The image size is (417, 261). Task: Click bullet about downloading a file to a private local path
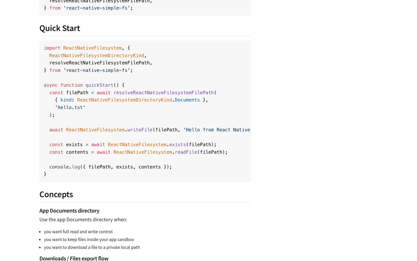[x=92, y=247]
